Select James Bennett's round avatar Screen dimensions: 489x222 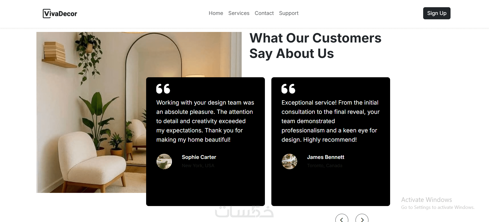point(289,161)
